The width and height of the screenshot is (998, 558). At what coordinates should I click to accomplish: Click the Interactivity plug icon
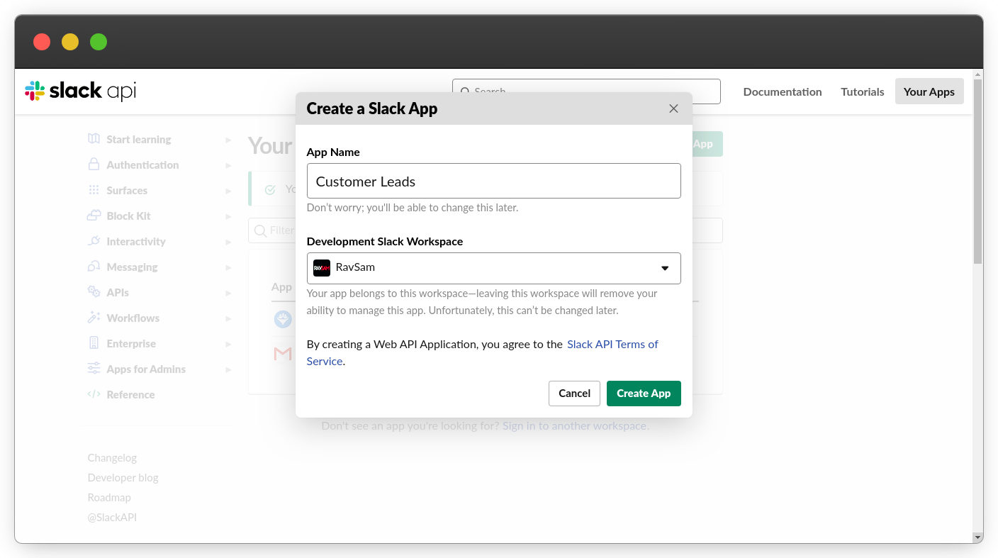point(94,241)
